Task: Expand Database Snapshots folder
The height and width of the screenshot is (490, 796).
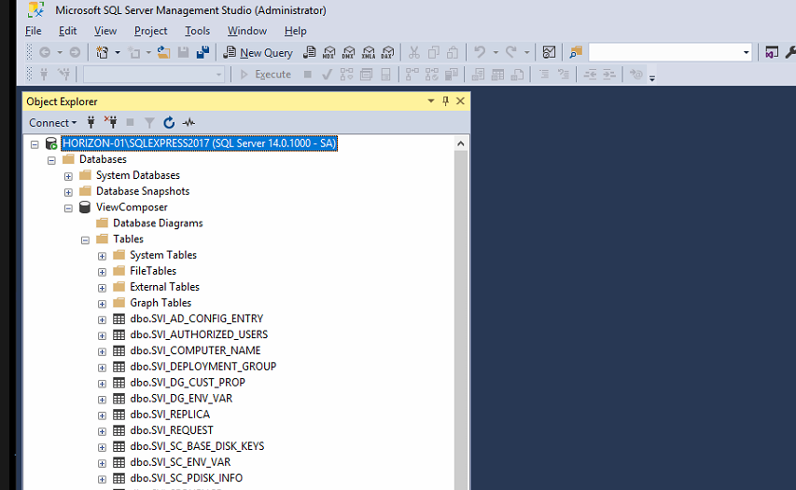Action: (68, 192)
